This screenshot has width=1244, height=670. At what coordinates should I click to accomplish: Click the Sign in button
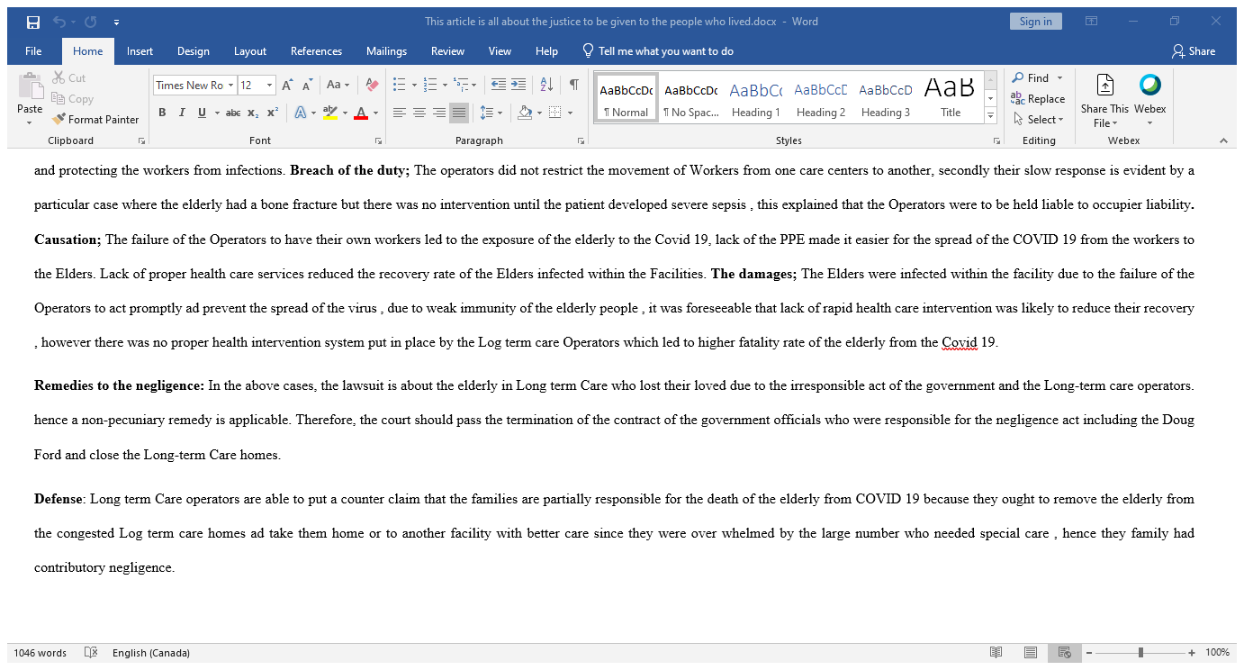click(x=1035, y=20)
